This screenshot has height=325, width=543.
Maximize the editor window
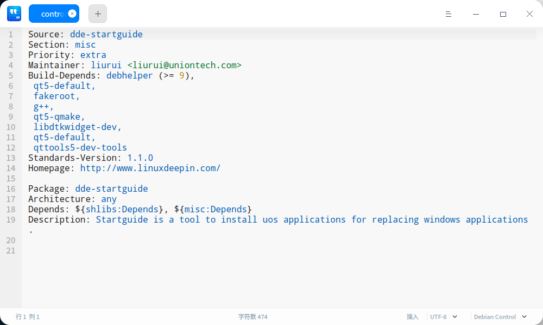[x=503, y=14]
